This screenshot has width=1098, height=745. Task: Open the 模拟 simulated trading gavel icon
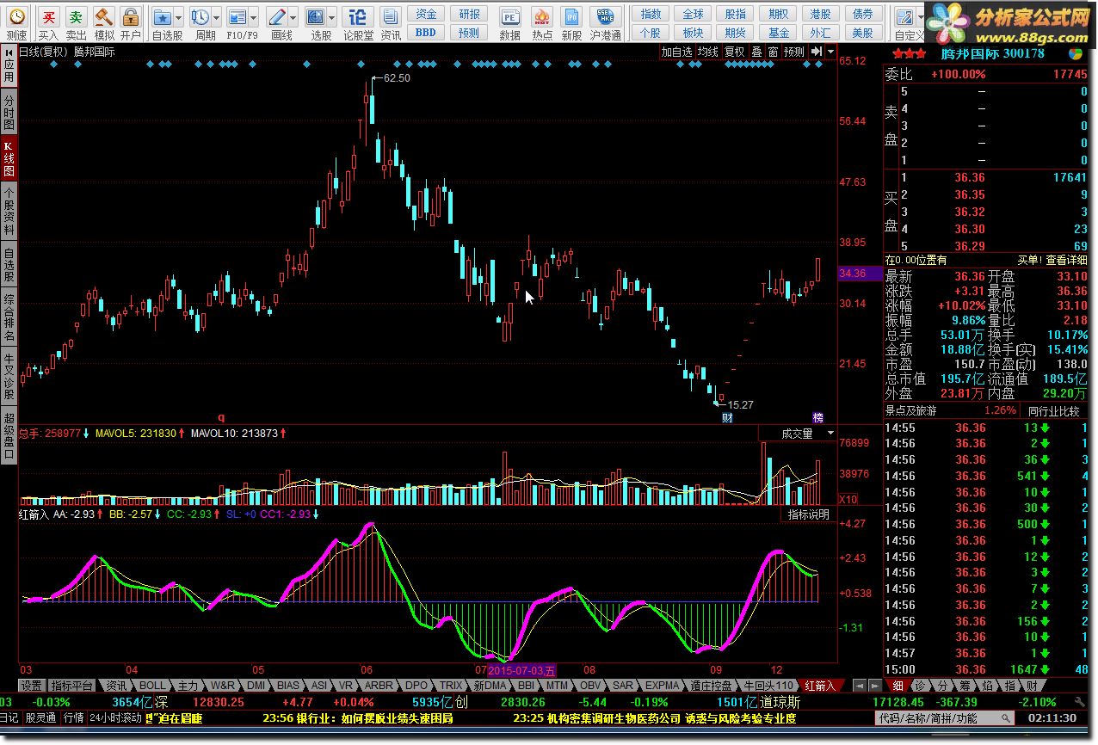(104, 16)
